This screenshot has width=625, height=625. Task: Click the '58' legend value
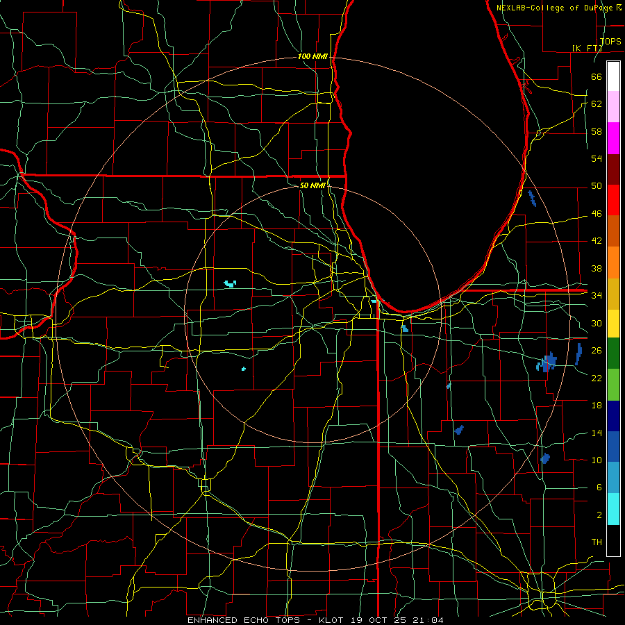tap(597, 131)
